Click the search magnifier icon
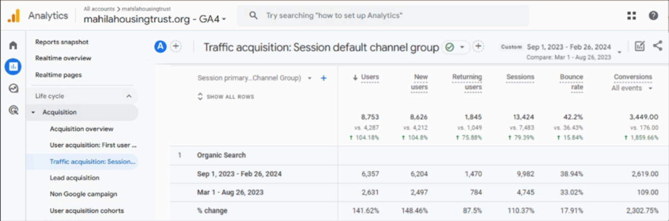 click(x=253, y=16)
